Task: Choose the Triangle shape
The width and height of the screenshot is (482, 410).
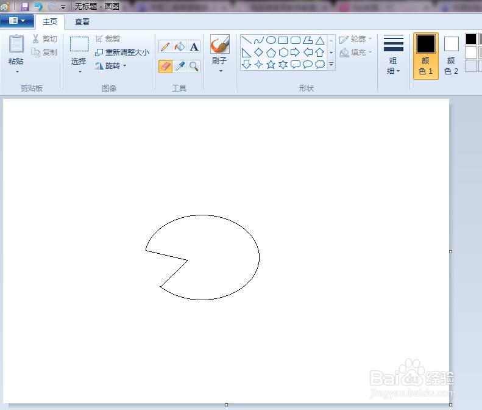Action: point(320,40)
